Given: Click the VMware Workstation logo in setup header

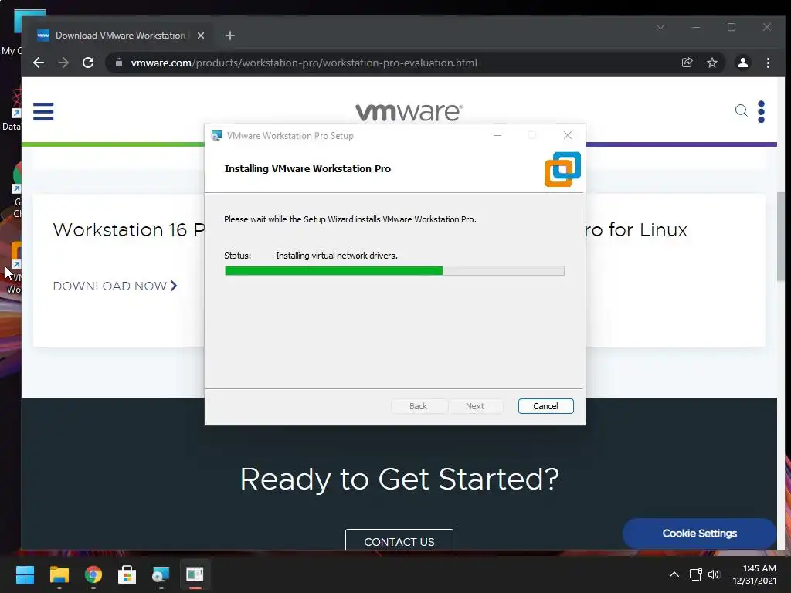Looking at the screenshot, I should point(562,169).
